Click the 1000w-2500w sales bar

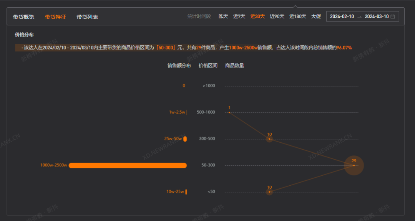click(x=128, y=165)
